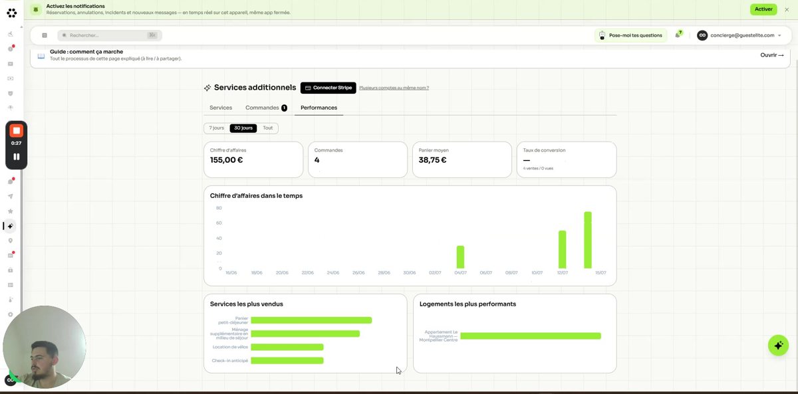Click the Check-in anticipé bar
This screenshot has height=394, width=798.
[287, 361]
